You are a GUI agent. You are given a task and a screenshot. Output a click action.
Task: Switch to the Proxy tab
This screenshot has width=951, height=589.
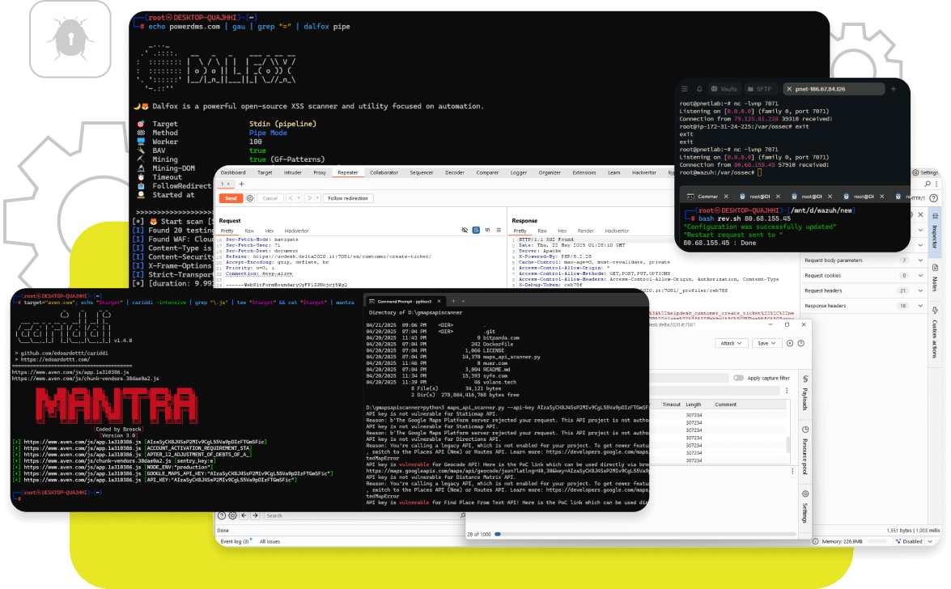320,173
